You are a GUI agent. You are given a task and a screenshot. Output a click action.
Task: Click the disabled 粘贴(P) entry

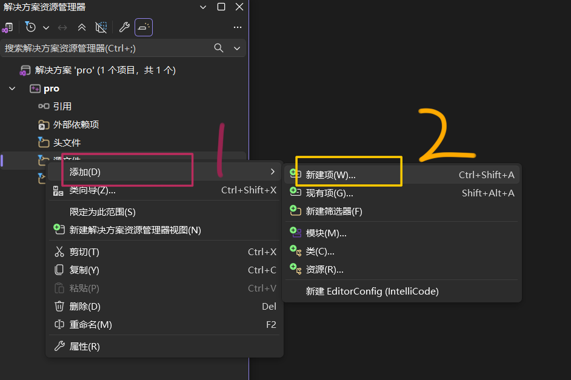pos(165,288)
